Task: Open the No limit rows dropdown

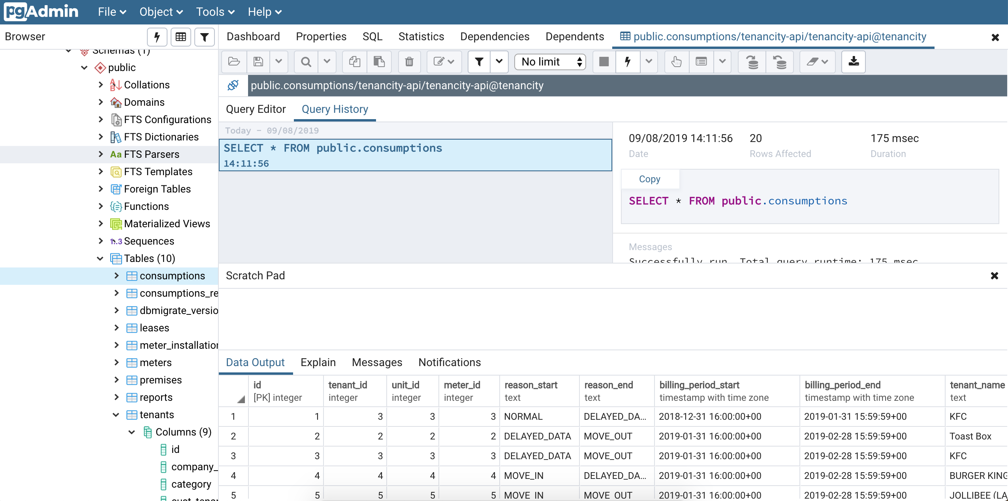Action: click(550, 62)
